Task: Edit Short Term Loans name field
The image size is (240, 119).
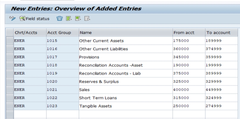Action: pyautogui.click(x=126, y=98)
